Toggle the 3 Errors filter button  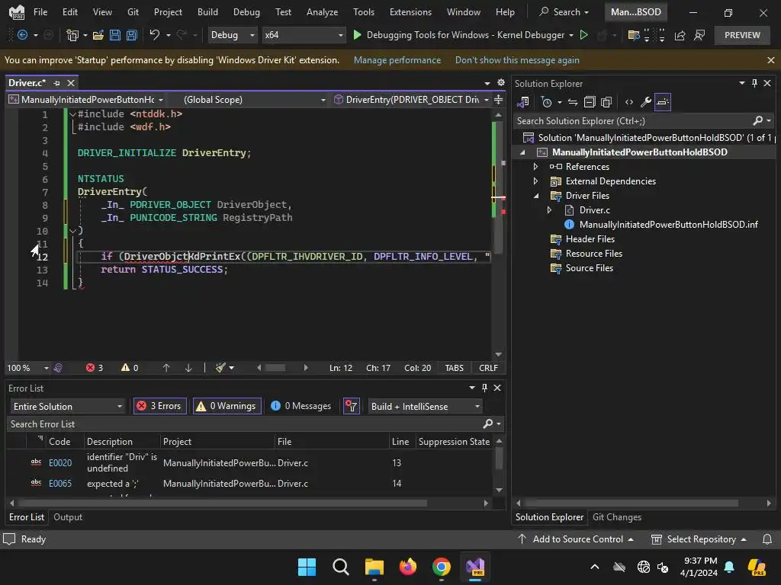click(160, 406)
